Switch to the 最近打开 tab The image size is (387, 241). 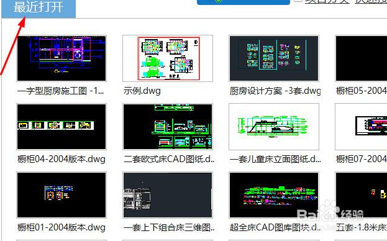(x=39, y=8)
